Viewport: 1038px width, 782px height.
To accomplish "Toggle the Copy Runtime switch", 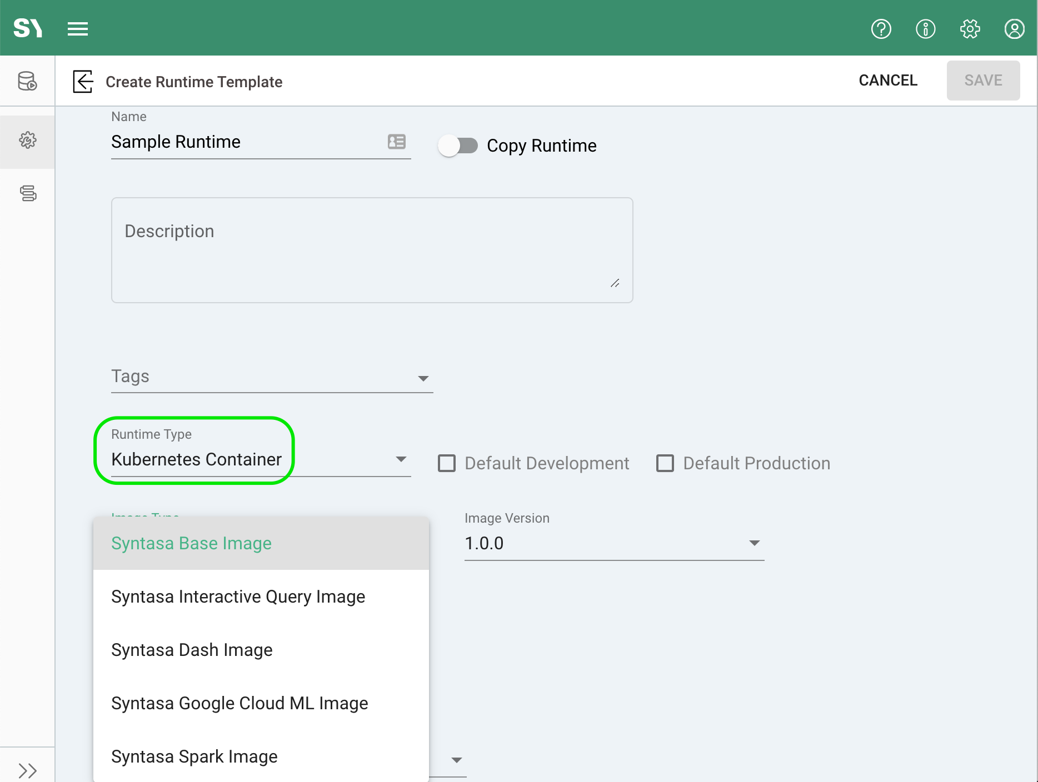I will click(x=458, y=146).
